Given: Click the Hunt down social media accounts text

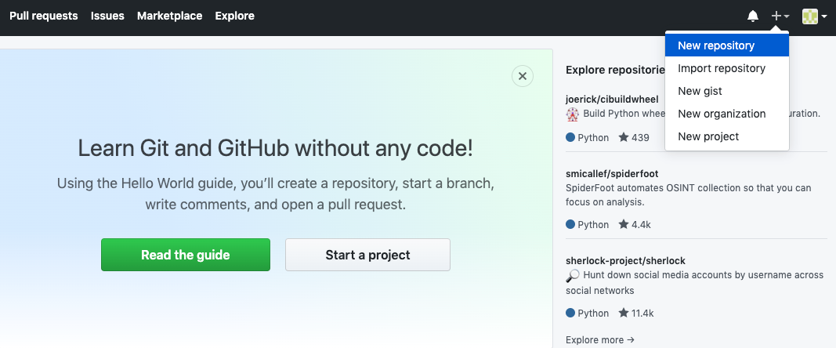Looking at the screenshot, I should click(x=695, y=283).
